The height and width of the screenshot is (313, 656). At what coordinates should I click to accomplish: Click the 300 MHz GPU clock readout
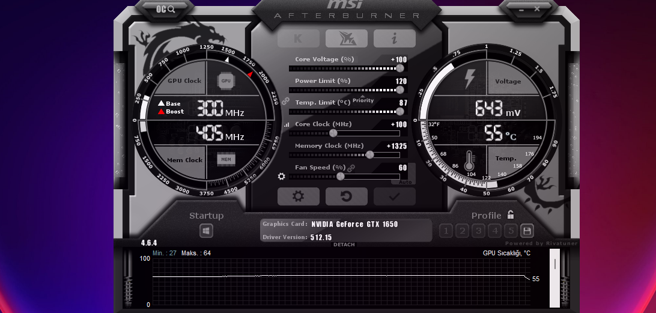(220, 109)
